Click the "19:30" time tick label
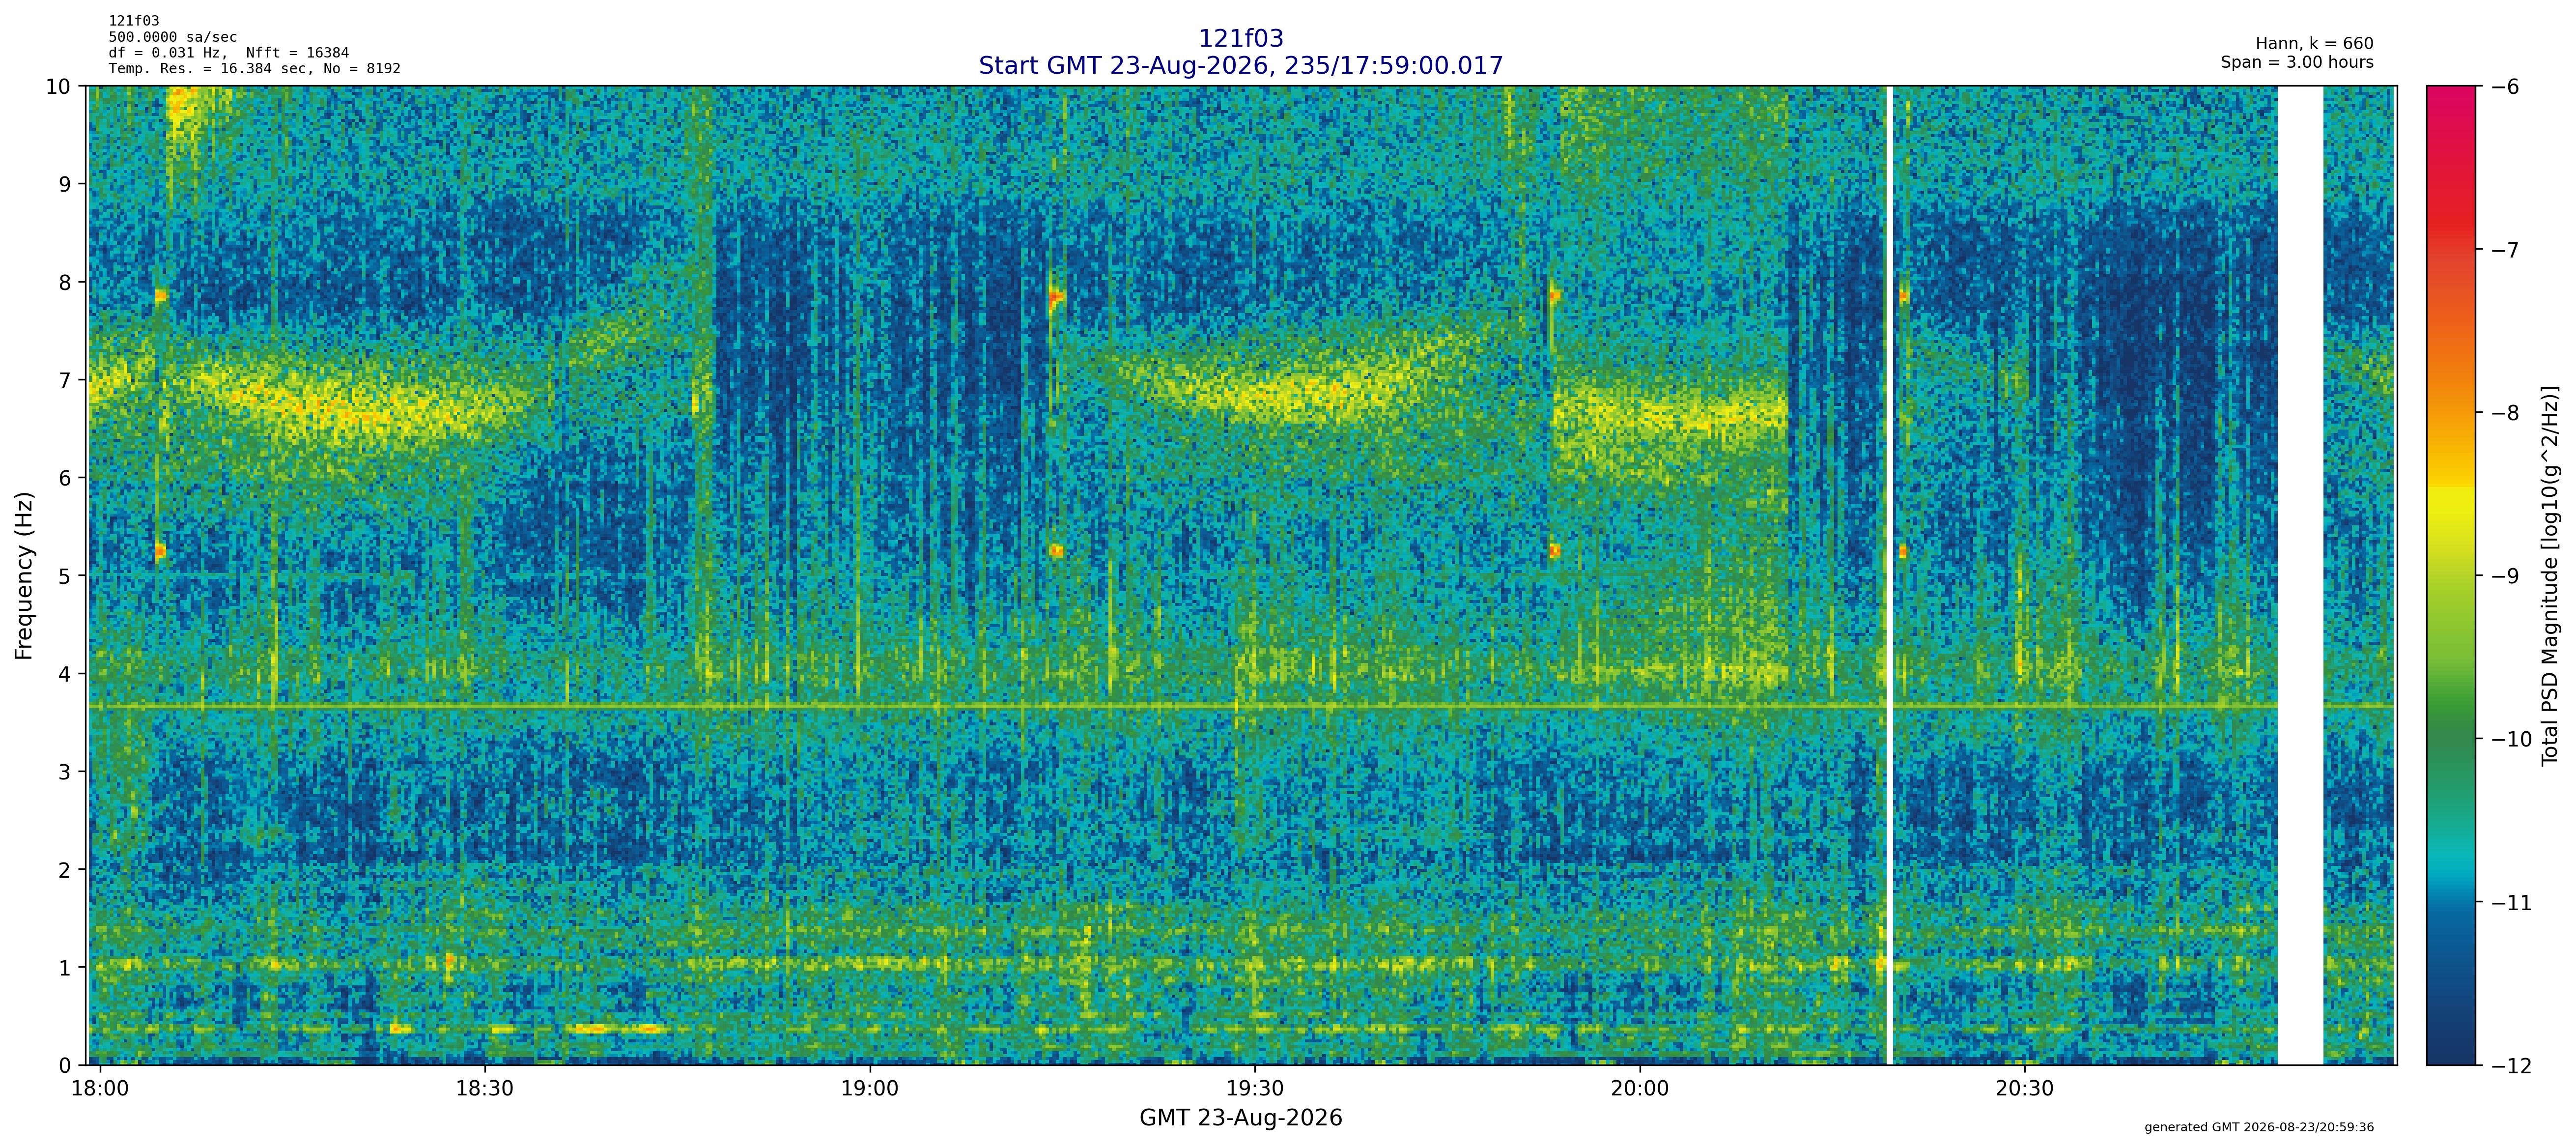This screenshot has height=1148, width=2576. pos(1255,1088)
